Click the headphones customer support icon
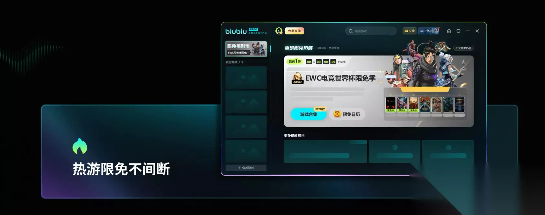The height and width of the screenshot is (215, 545). click(449, 31)
